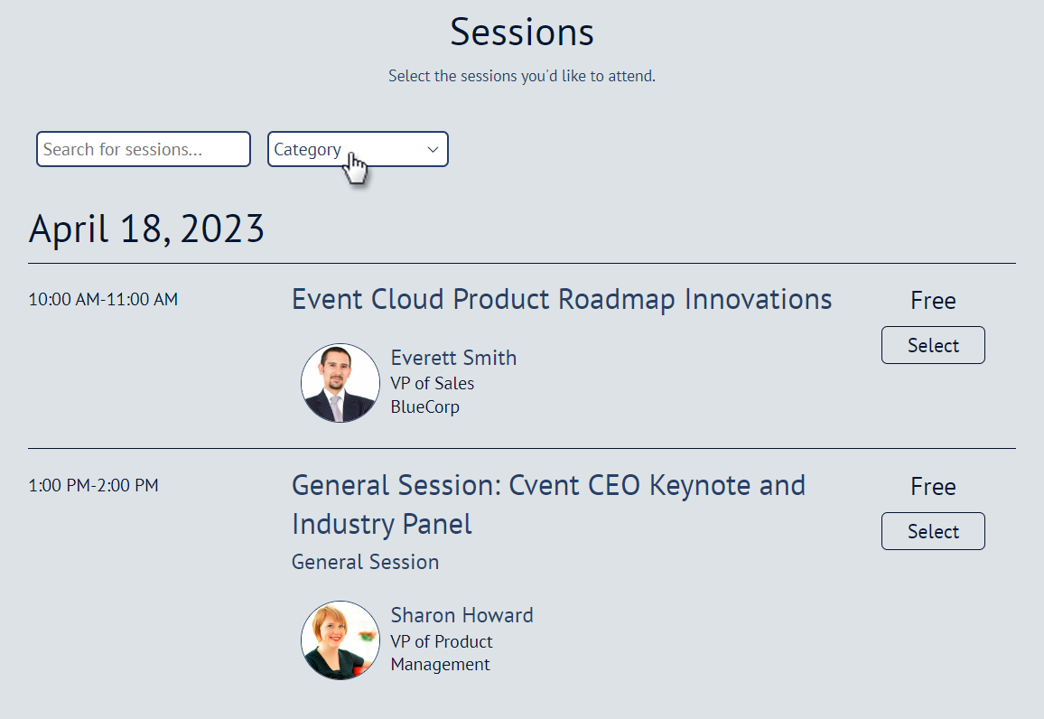
Task: Click the search for sessions input field
Action: tap(143, 149)
